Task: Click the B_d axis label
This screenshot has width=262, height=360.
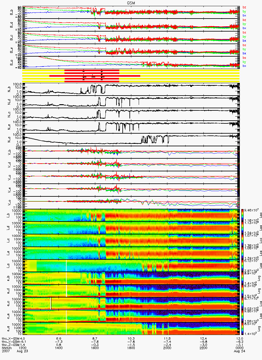Action: point(11,25)
